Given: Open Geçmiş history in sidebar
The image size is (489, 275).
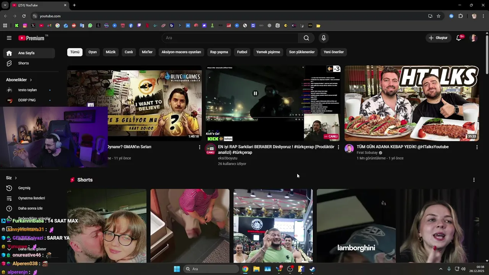Looking at the screenshot, I should (29, 188).
